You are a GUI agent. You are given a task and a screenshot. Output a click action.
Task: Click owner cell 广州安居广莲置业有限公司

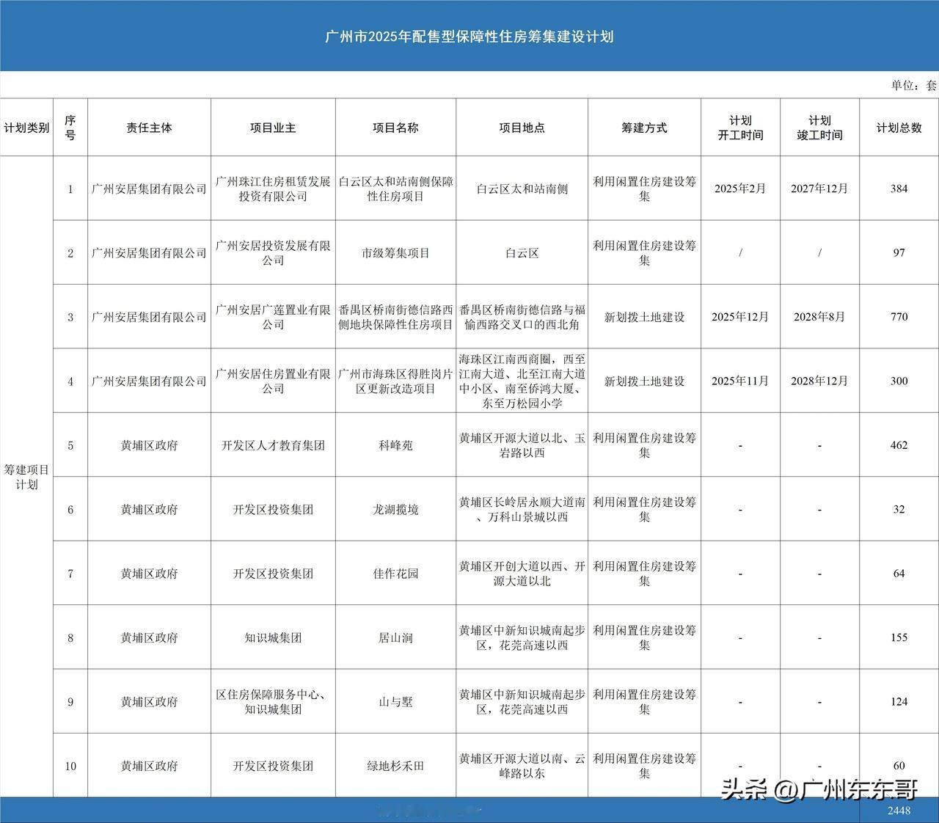click(x=273, y=317)
